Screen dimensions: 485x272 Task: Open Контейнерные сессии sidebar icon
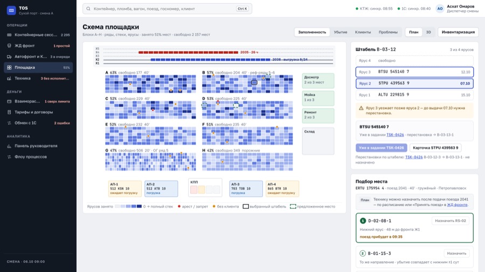coord(9,35)
